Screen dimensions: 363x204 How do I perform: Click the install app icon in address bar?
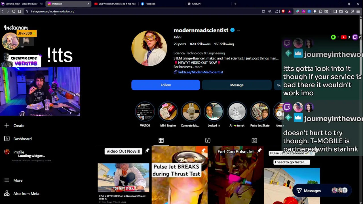263,11
